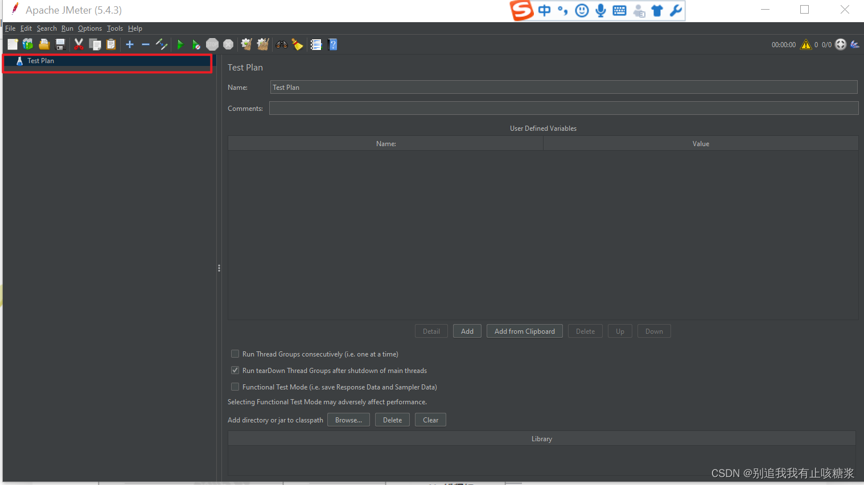Open the Tools menu
The width and height of the screenshot is (864, 485).
click(115, 28)
